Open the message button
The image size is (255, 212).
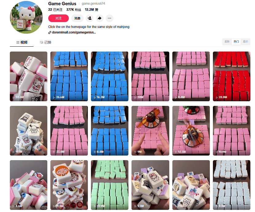(x=77, y=18)
